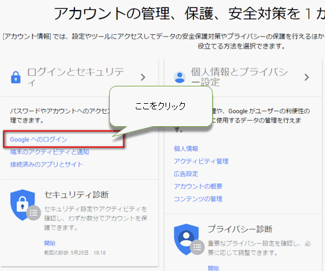Click the person avatar icon beside 個人情報とプライバシー設定
This screenshot has height=271, width=325.
pos(179,77)
